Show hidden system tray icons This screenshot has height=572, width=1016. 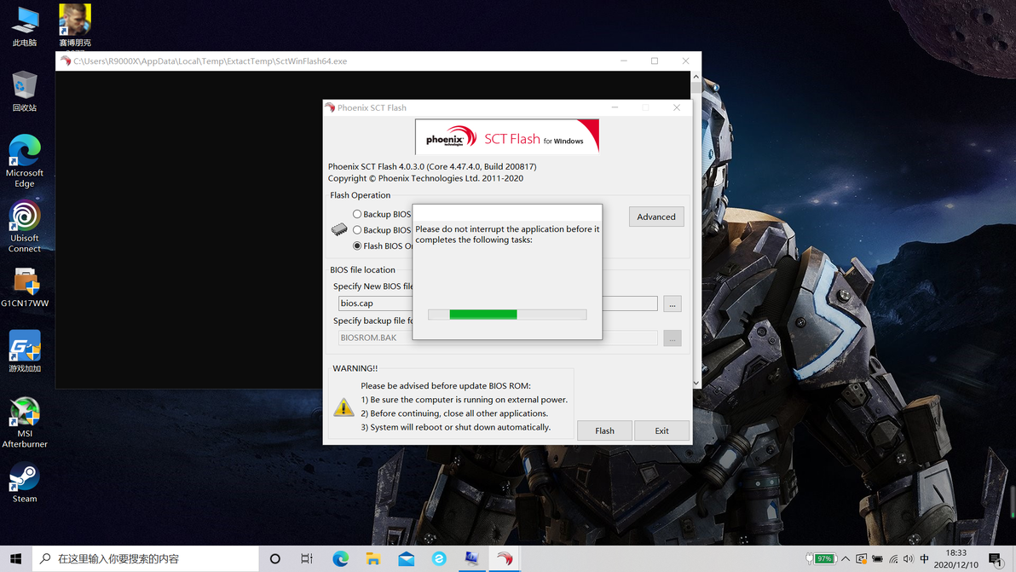[845, 558]
